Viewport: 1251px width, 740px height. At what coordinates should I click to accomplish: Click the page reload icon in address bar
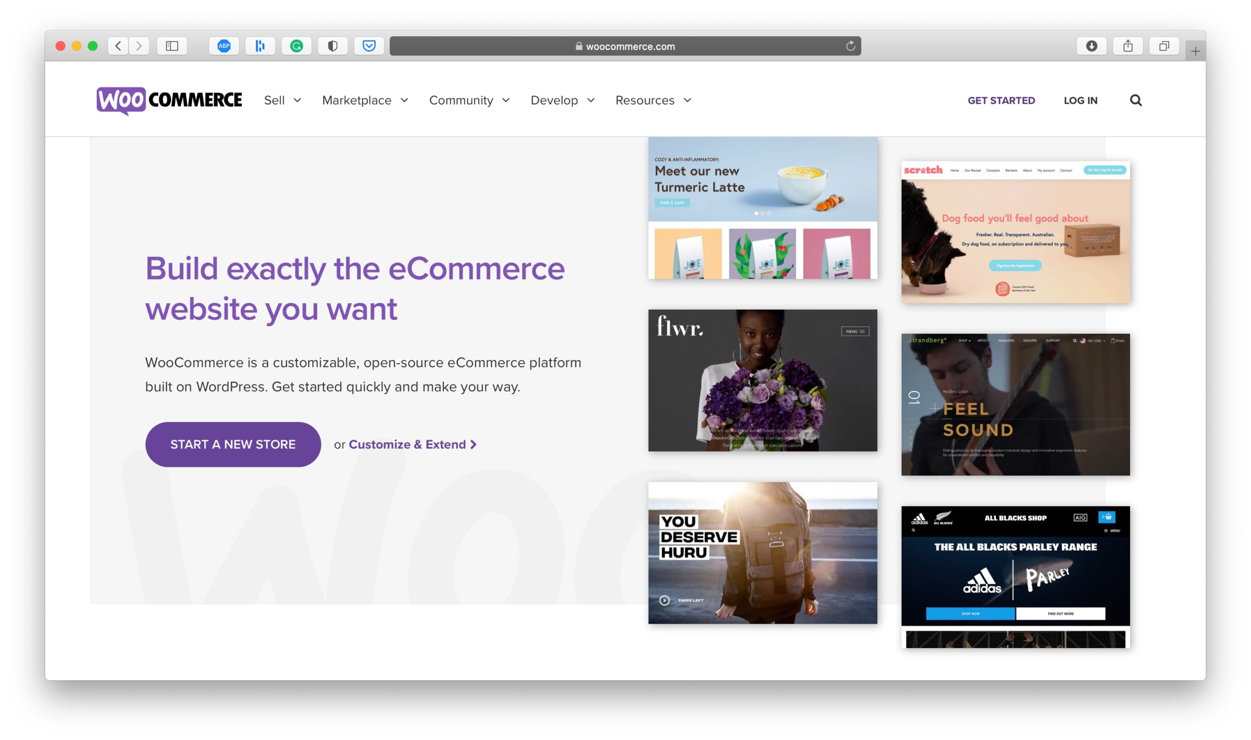[x=849, y=46]
